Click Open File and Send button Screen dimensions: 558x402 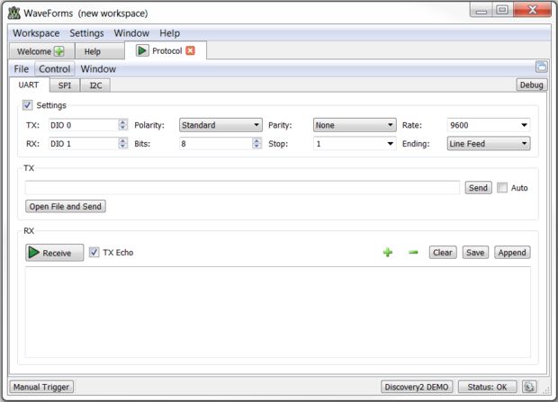click(x=66, y=206)
